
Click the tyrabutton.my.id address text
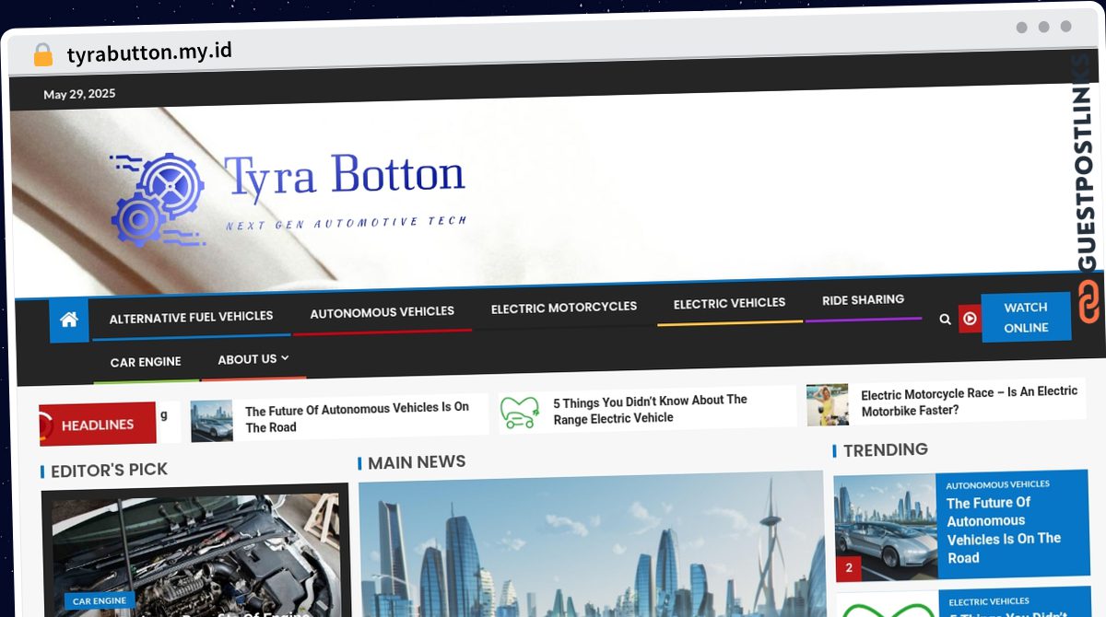click(x=149, y=52)
